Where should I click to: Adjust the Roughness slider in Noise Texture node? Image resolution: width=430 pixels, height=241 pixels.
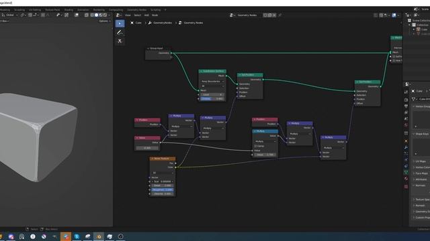point(163,189)
